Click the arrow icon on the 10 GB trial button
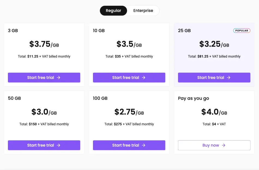 (x=143, y=77)
